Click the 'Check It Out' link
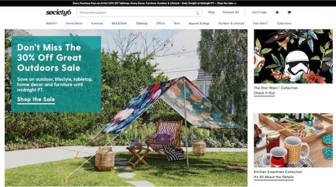 (x=264, y=93)
